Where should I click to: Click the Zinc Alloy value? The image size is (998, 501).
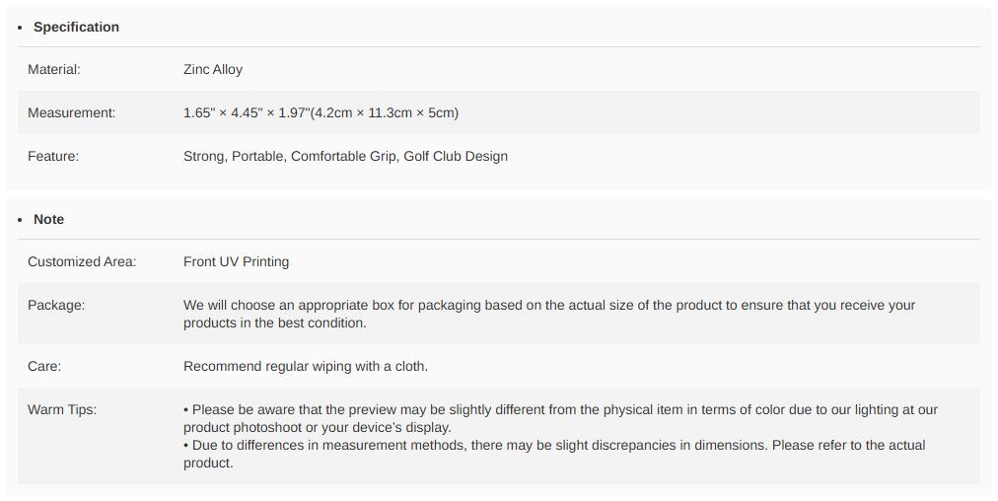pyautogui.click(x=213, y=70)
